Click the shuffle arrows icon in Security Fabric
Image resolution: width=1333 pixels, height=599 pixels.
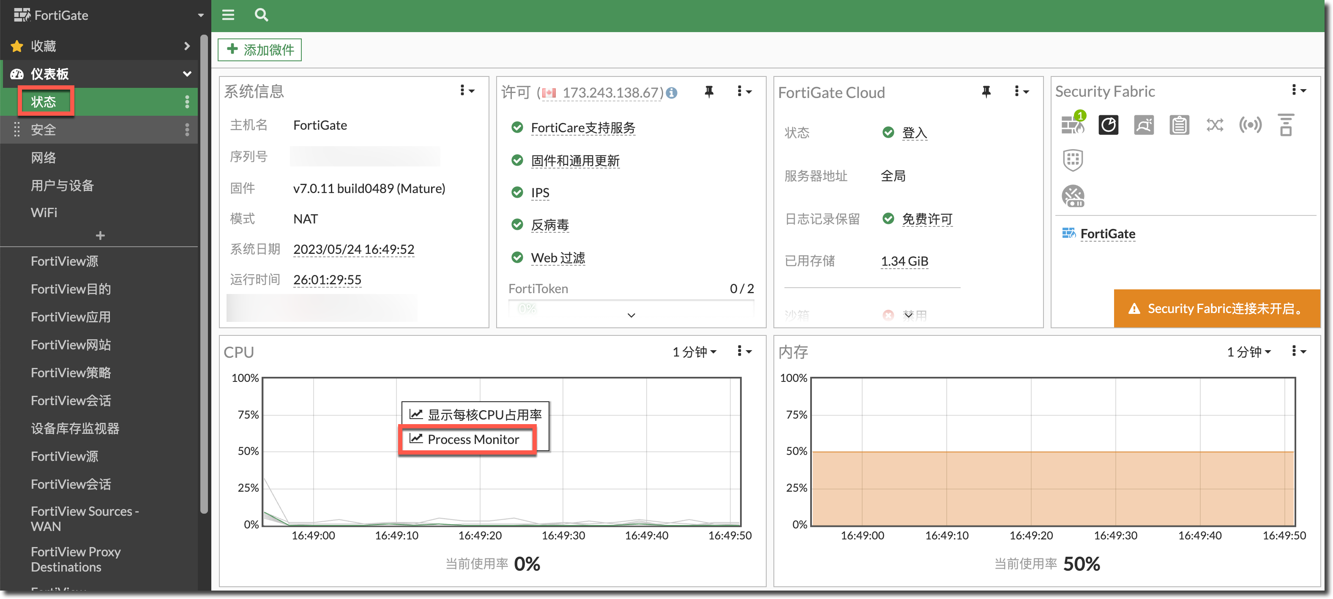(x=1215, y=125)
